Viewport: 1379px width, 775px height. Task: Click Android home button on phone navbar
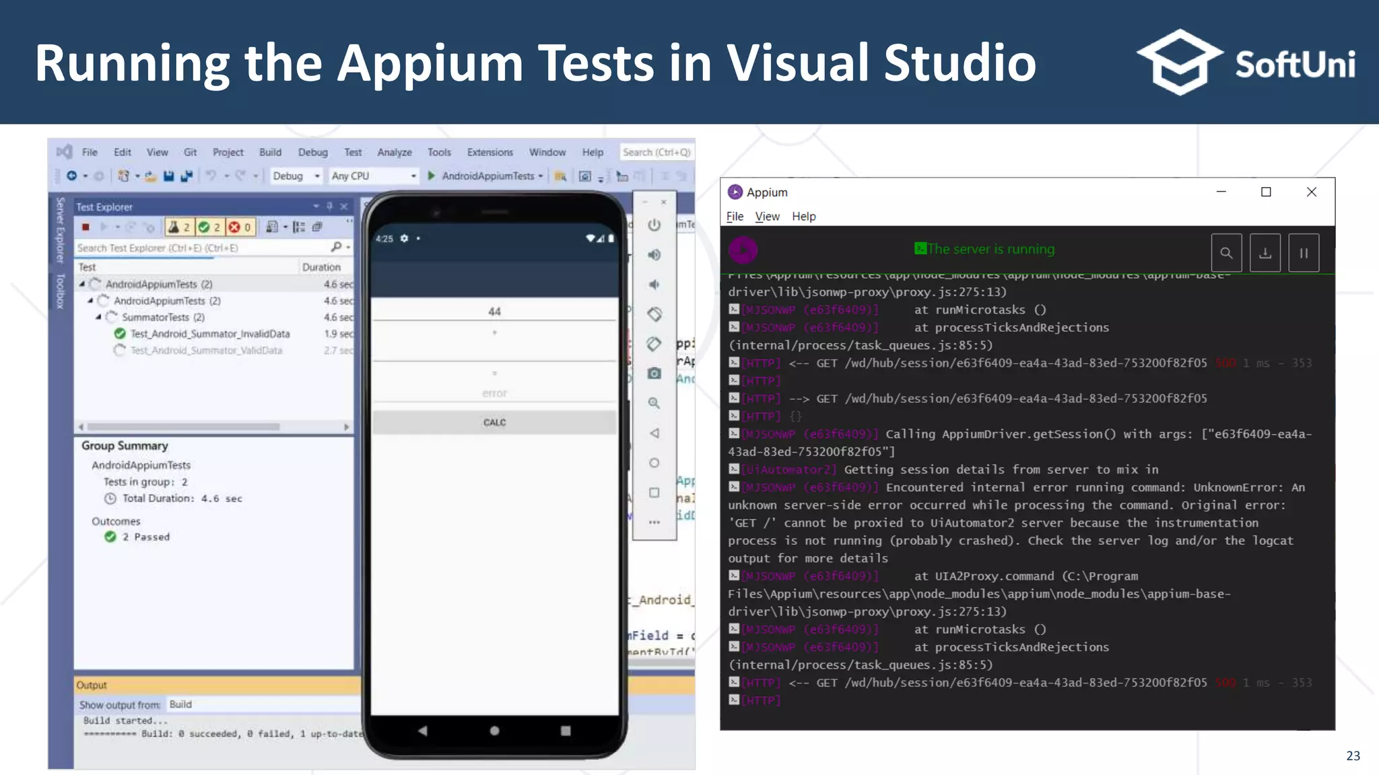tap(494, 731)
